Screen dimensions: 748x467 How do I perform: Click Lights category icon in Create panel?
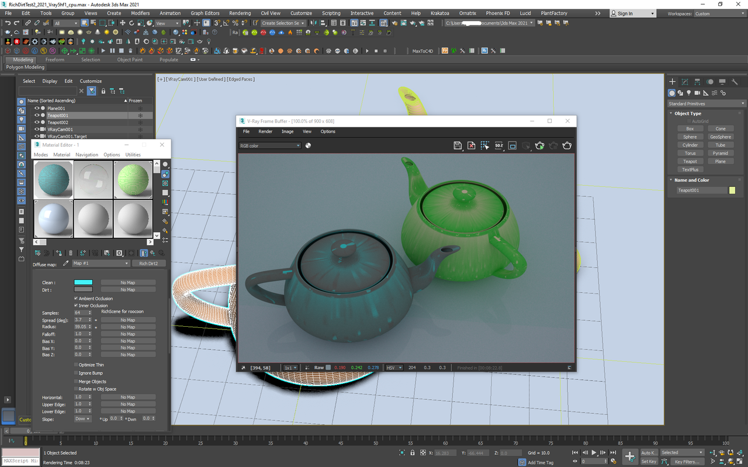pyautogui.click(x=689, y=93)
